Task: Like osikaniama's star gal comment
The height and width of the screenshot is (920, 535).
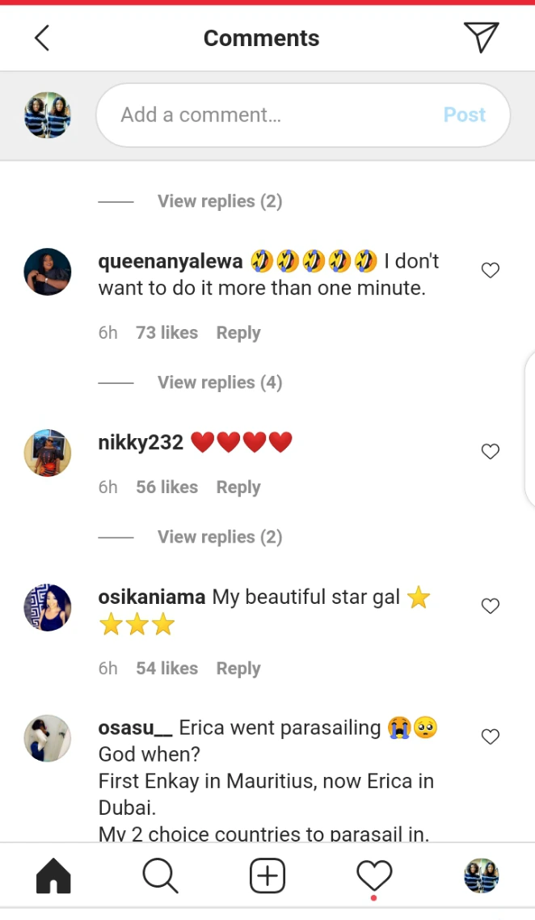Action: [x=491, y=606]
